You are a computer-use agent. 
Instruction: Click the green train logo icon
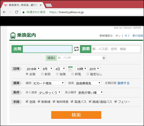pyautogui.click(x=13, y=36)
